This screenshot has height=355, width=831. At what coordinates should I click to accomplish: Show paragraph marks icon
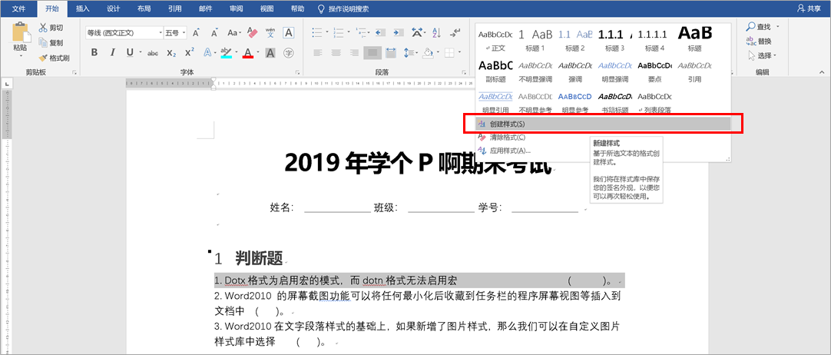click(455, 33)
